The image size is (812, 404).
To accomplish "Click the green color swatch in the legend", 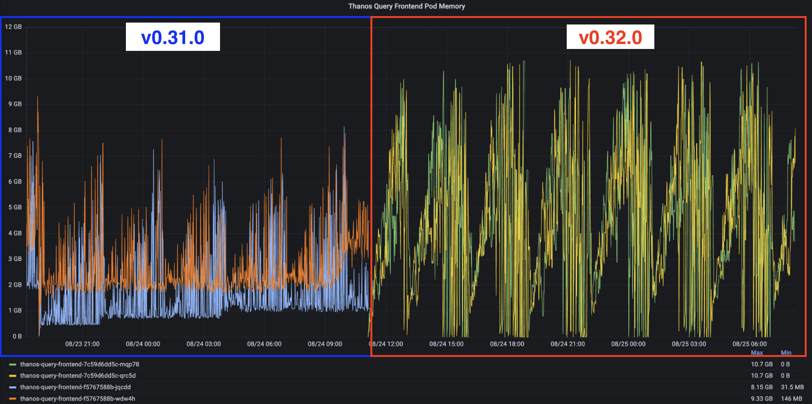I will [x=12, y=364].
